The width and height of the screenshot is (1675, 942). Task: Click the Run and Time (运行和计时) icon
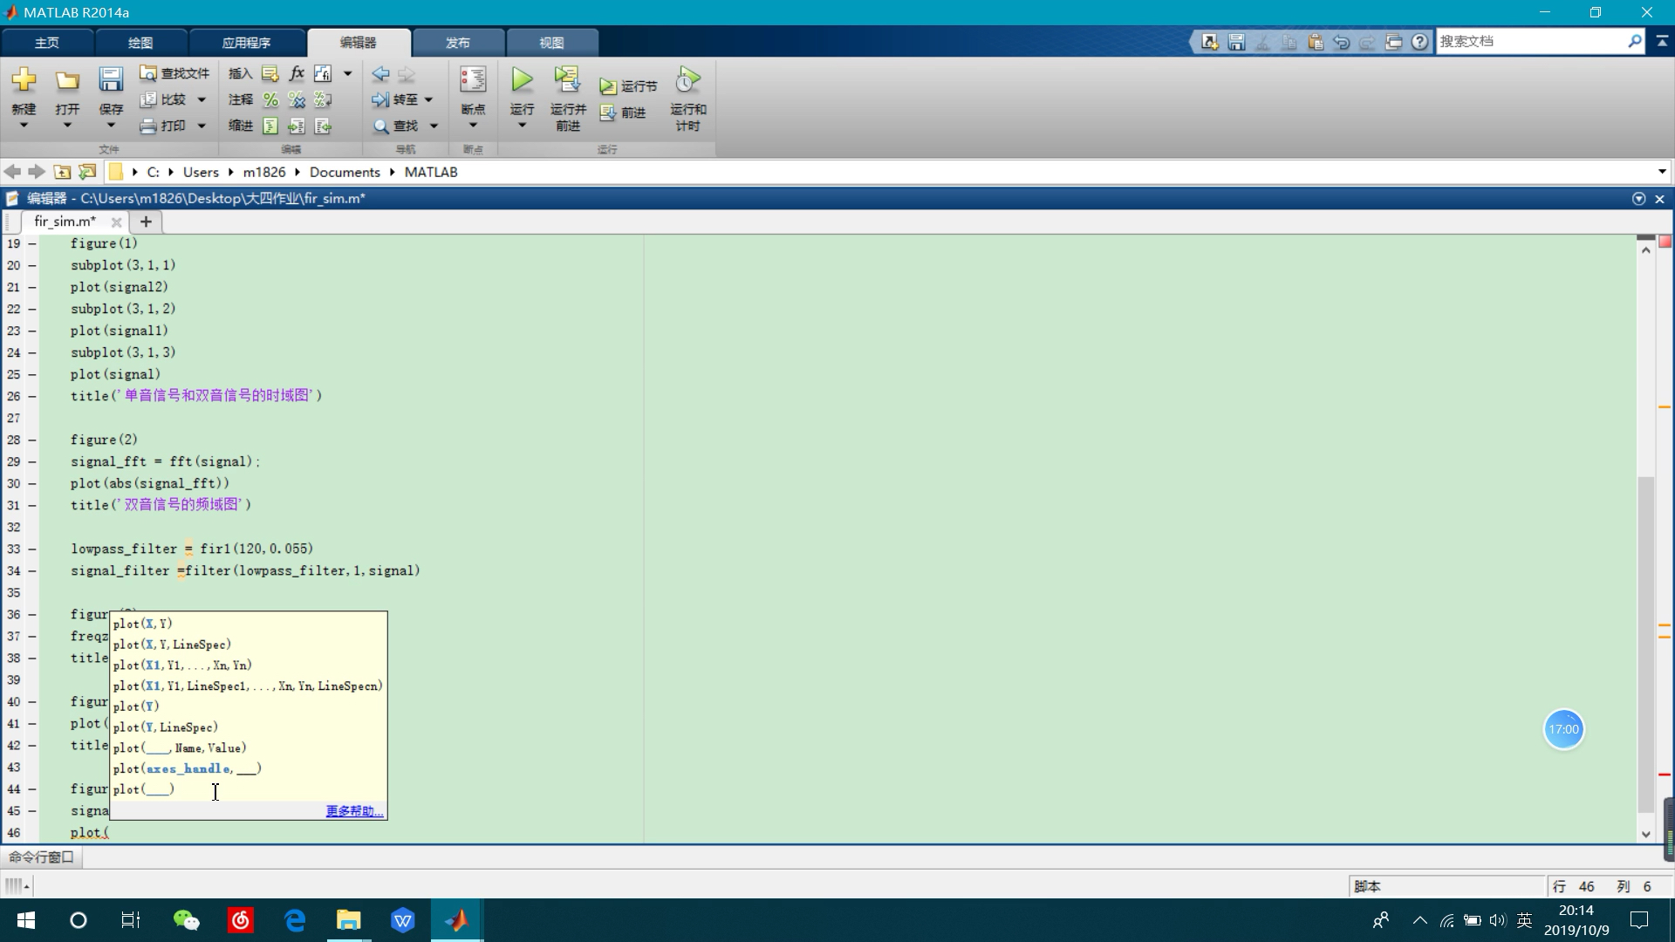point(687,81)
